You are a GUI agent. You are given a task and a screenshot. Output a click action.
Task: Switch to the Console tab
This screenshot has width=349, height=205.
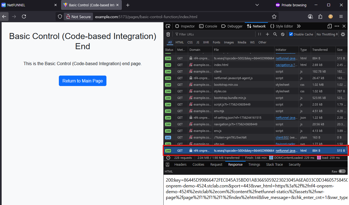[208, 26]
